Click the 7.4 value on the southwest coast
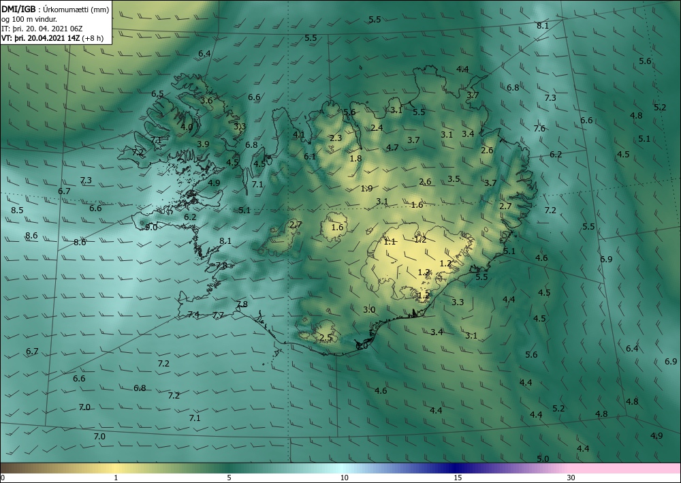681x483 pixels. click(193, 315)
